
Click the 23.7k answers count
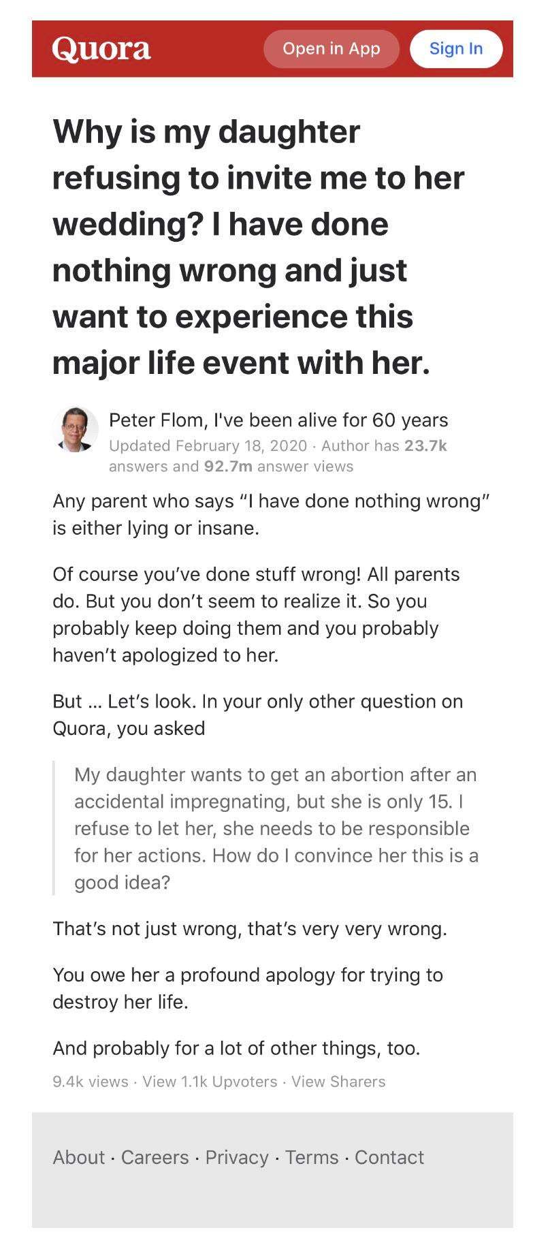click(x=425, y=445)
